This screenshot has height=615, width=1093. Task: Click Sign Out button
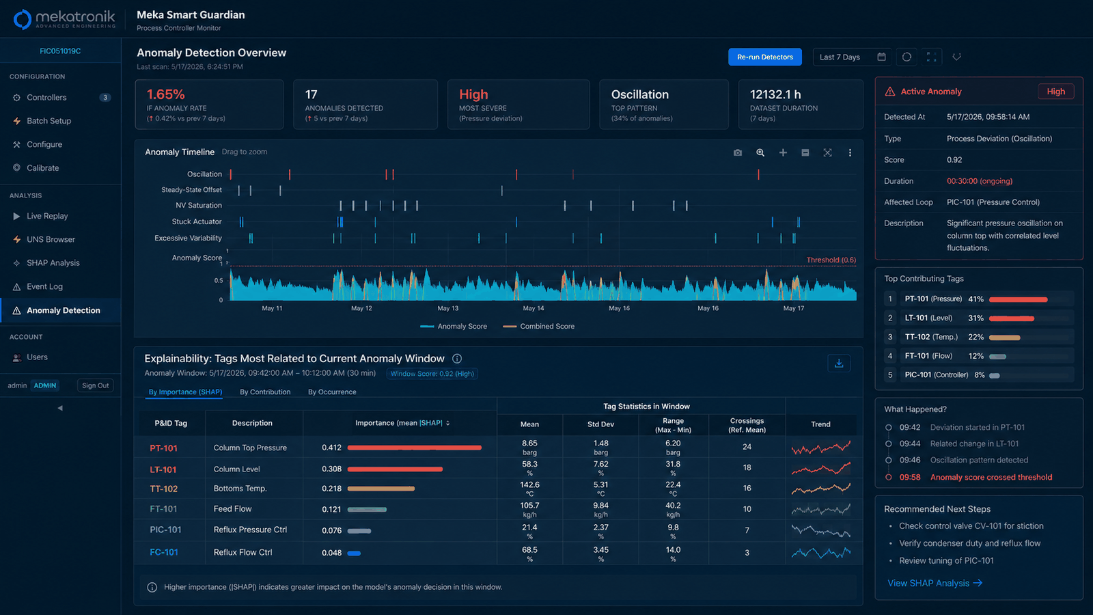tap(96, 385)
